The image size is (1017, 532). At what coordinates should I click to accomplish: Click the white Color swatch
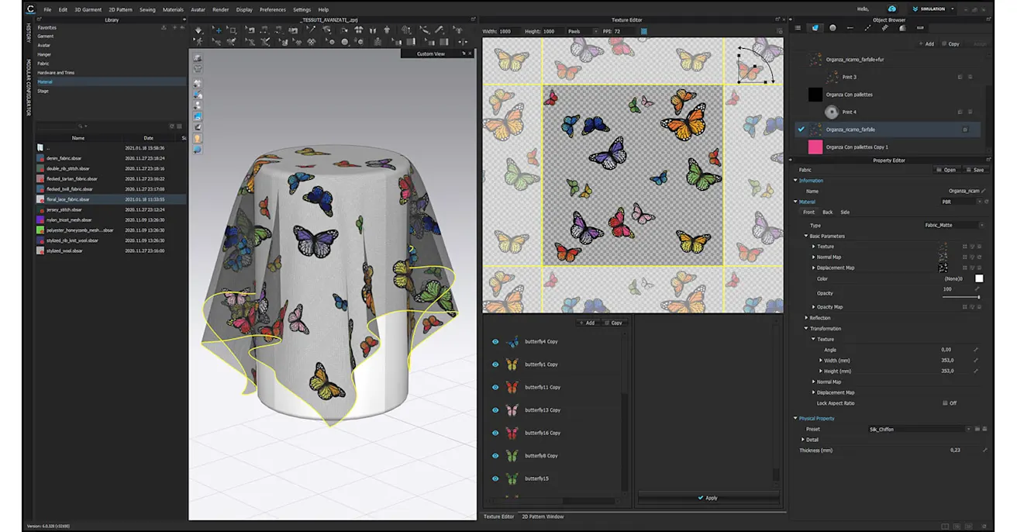[x=979, y=278]
